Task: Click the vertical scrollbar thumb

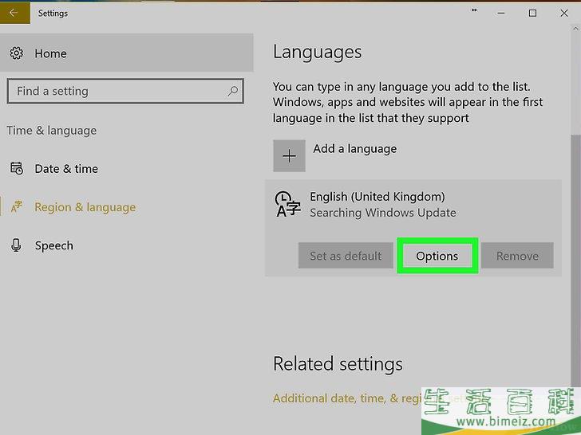Action: tap(575, 259)
